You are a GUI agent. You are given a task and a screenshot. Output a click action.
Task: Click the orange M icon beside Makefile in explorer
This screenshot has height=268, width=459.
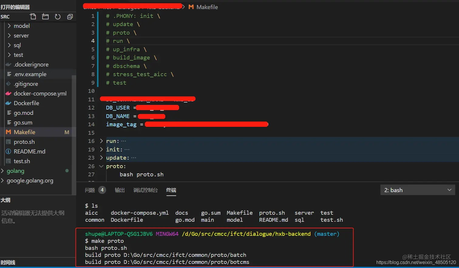(8, 132)
